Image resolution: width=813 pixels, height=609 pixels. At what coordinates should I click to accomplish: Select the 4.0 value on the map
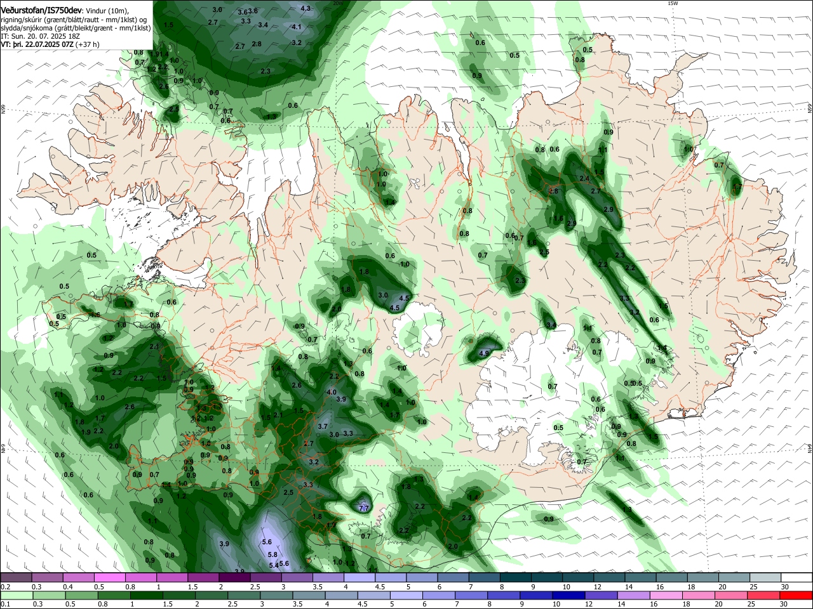pyautogui.click(x=332, y=392)
